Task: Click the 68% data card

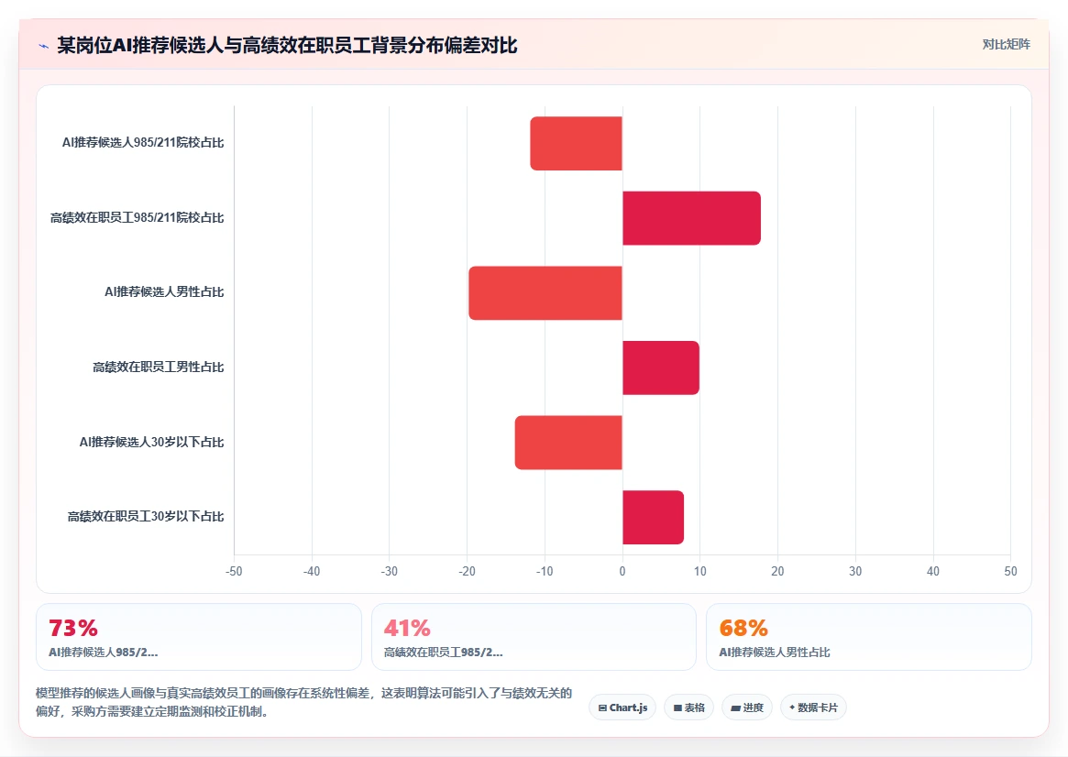Action: click(869, 637)
